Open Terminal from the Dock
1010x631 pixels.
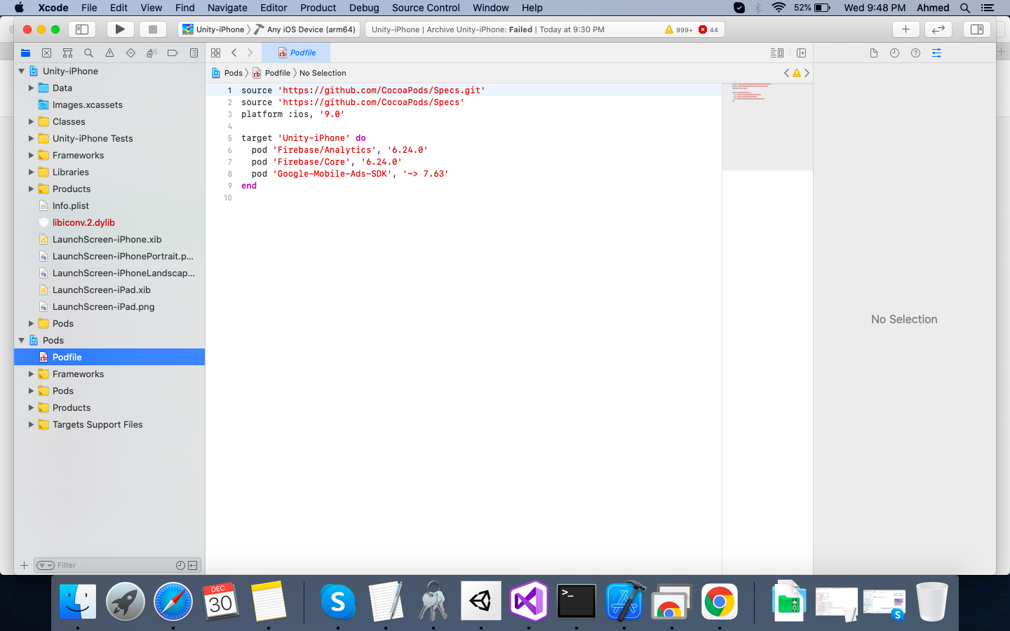click(577, 601)
